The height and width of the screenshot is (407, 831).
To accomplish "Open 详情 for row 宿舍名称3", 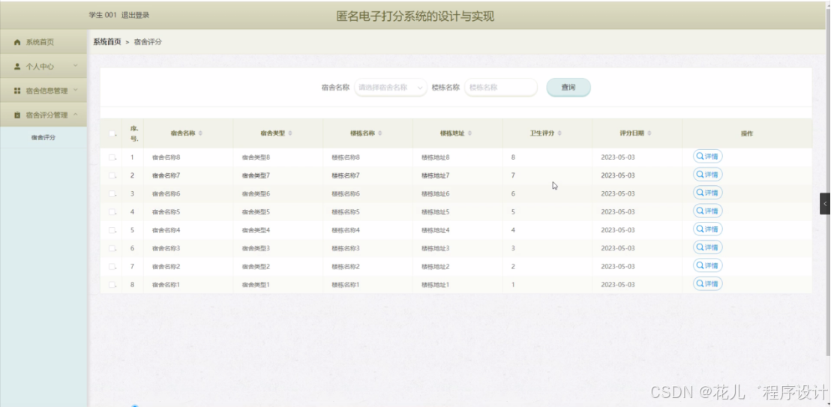I will click(707, 247).
